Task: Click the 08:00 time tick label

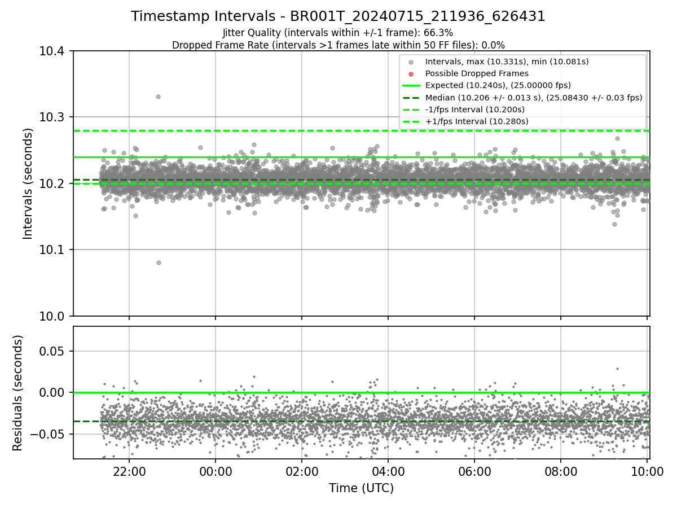Action: 561,471
